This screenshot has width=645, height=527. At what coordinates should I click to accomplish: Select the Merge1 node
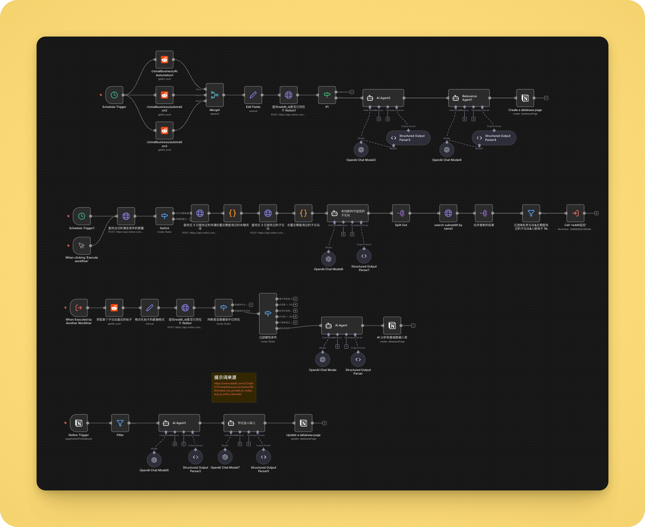(x=215, y=95)
